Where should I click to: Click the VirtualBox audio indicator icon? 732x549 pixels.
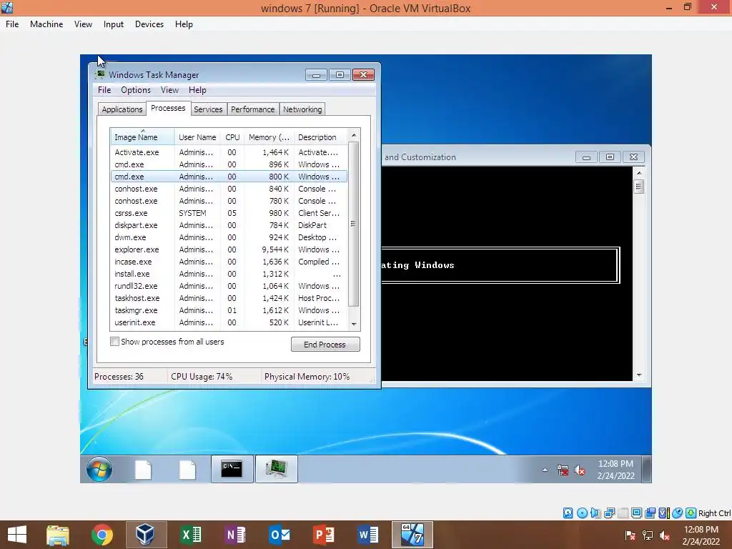(595, 513)
